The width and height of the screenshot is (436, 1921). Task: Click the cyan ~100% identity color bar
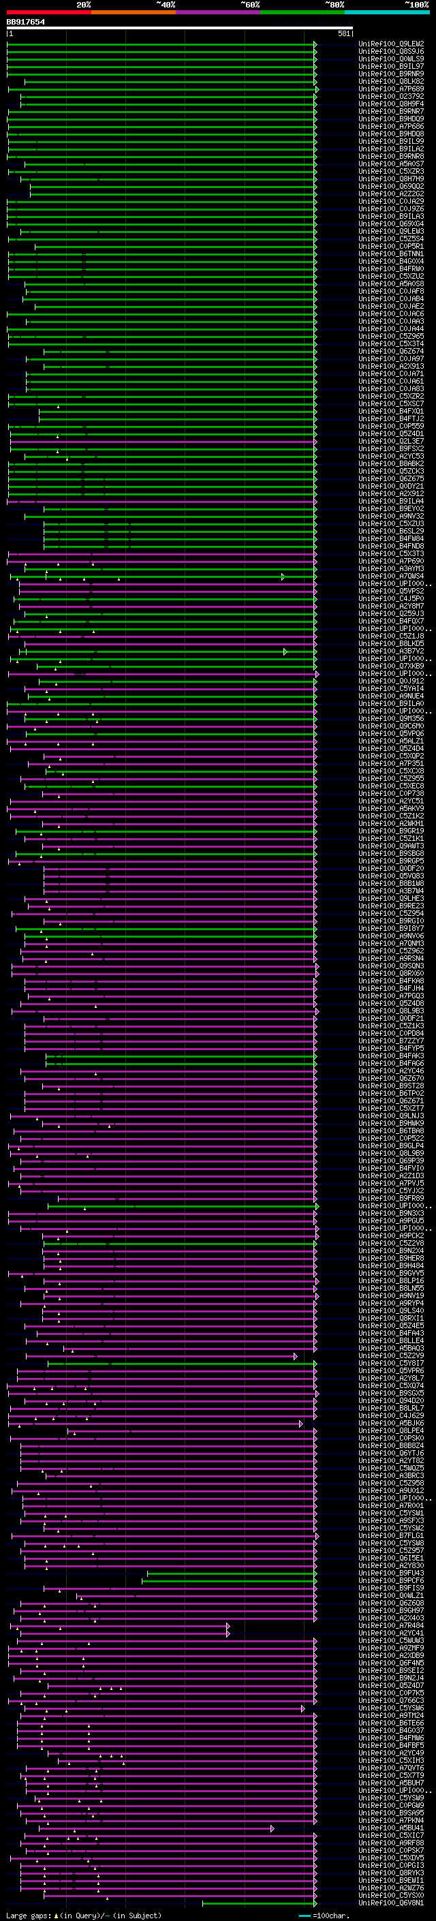(387, 12)
